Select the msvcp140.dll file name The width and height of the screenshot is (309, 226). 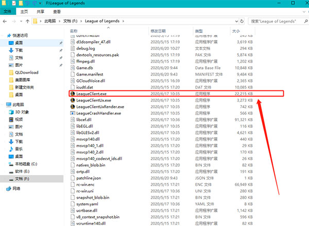(x=88, y=139)
